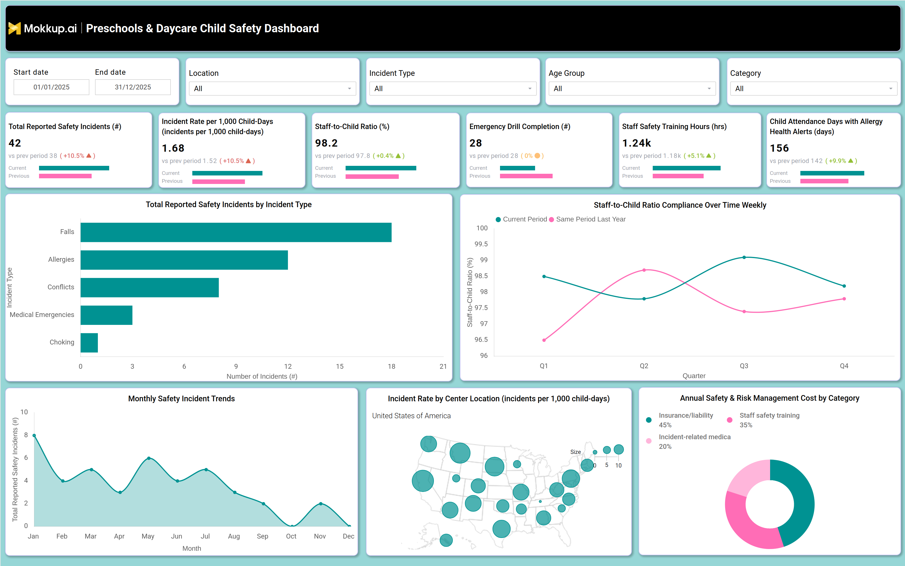905x566 pixels.
Task: Click the value 1.24k in training hours card
Action: tap(637, 143)
